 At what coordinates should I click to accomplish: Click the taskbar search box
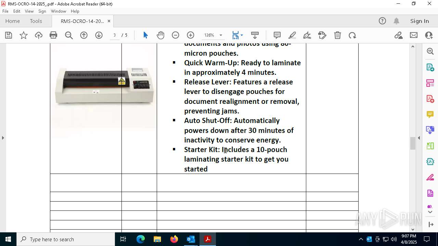click(x=66, y=239)
